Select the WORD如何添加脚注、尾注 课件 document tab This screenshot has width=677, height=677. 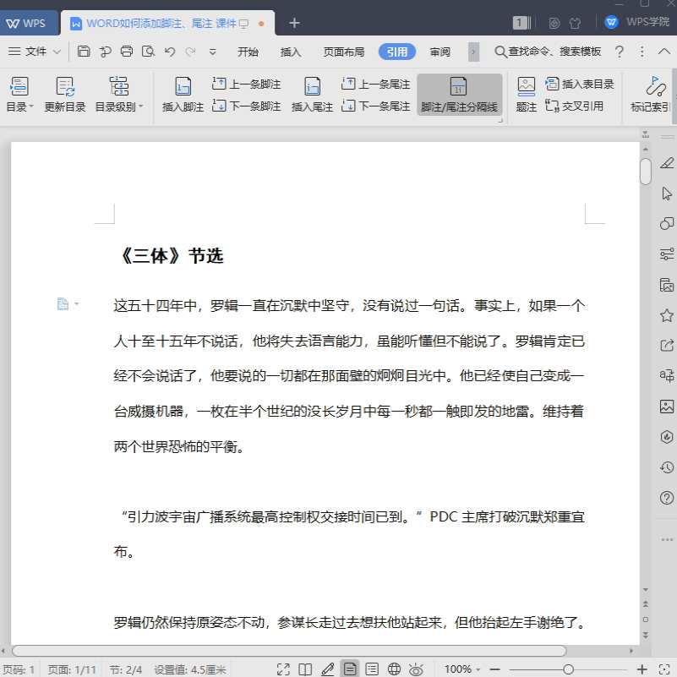click(167, 24)
